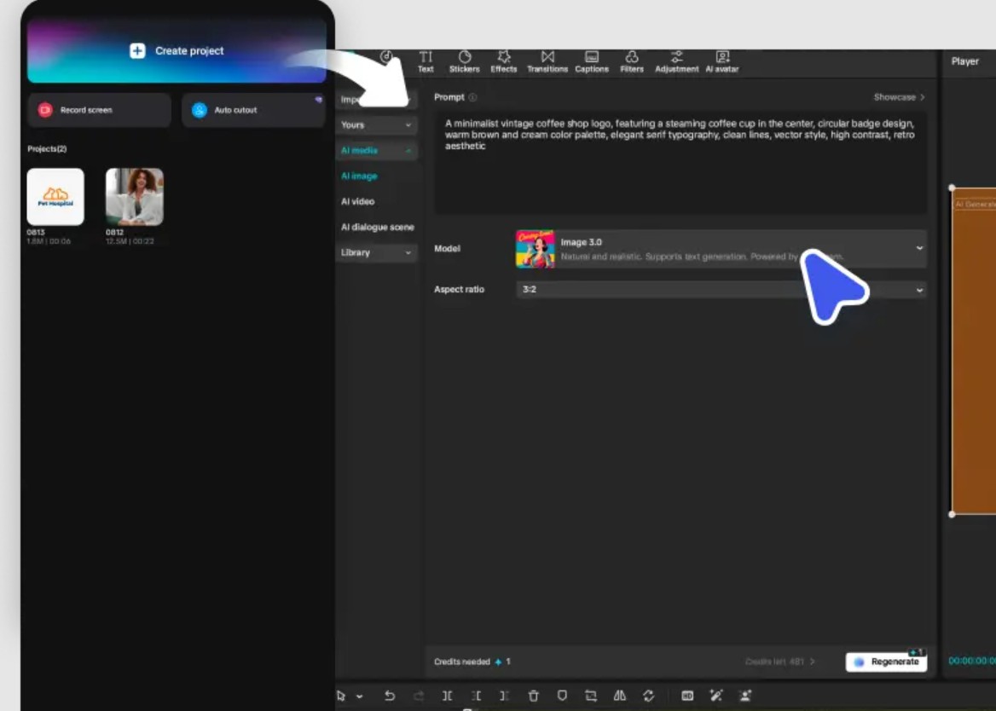Click the Split clip icon
996x711 pixels.
(x=447, y=696)
